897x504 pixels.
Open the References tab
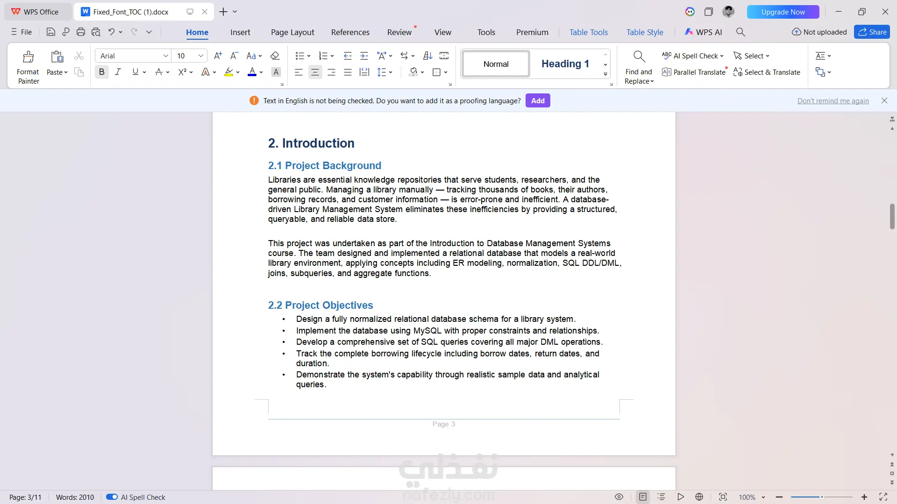[350, 32]
